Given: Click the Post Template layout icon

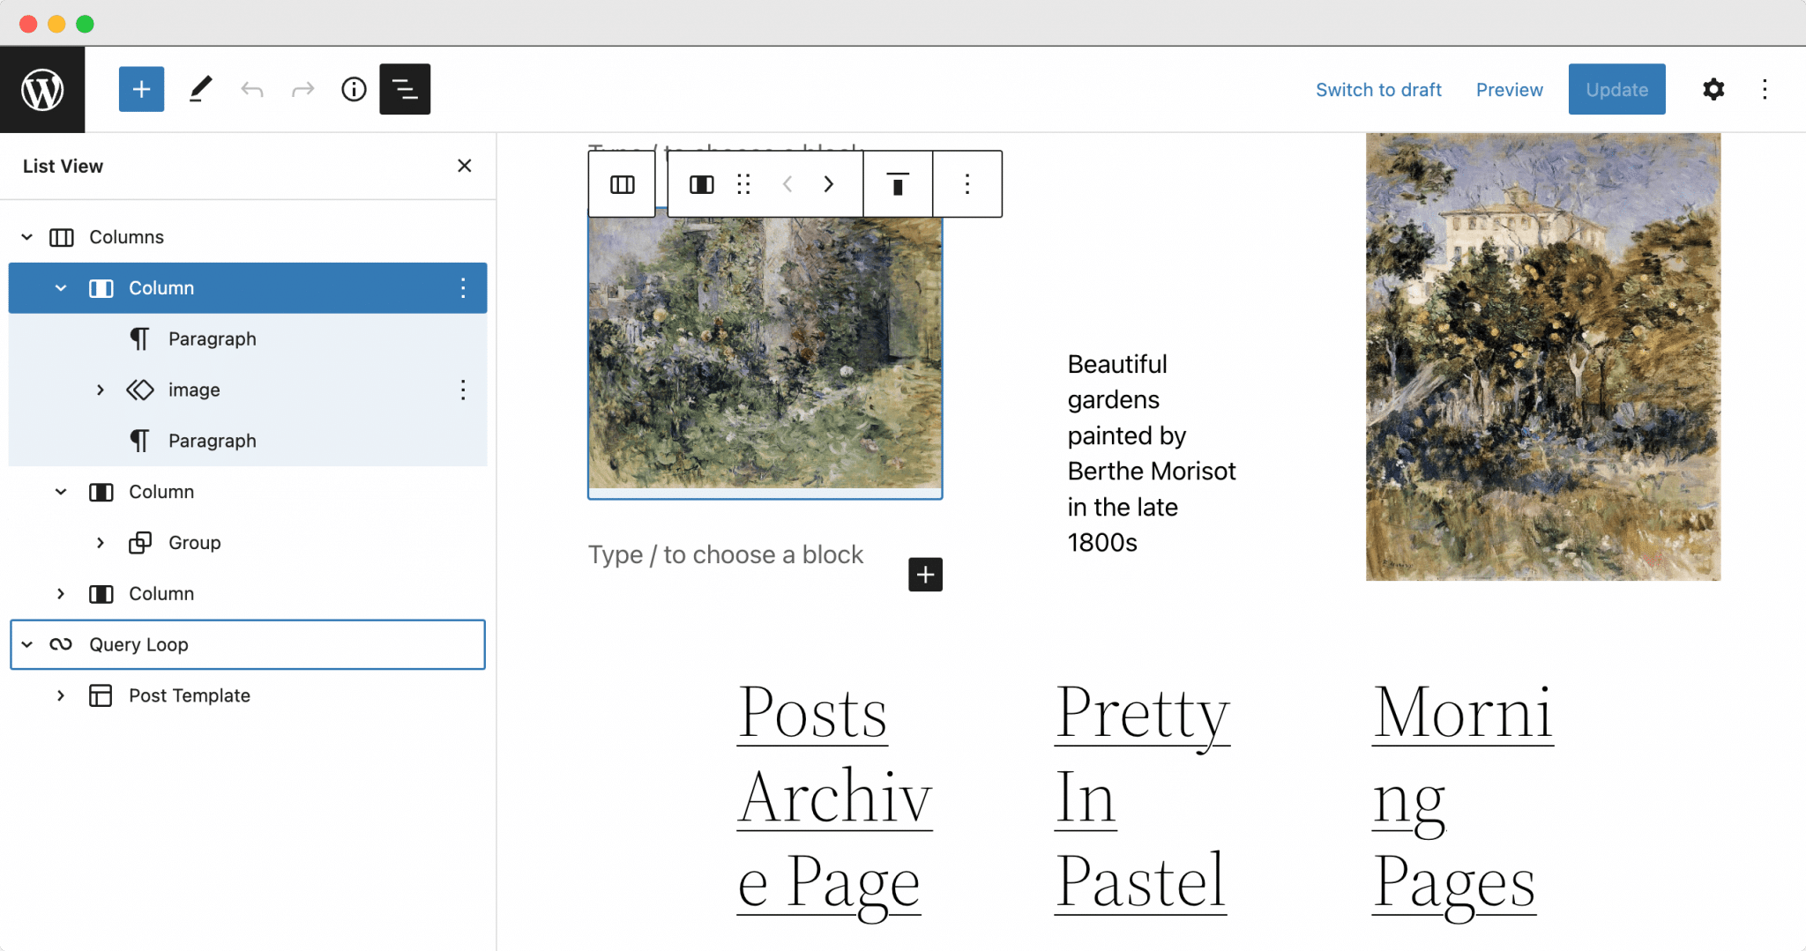Looking at the screenshot, I should (x=101, y=695).
